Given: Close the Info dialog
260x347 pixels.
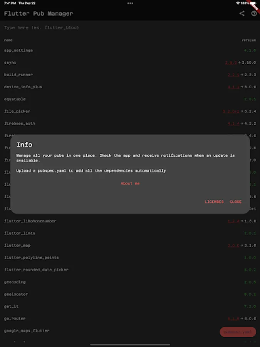Looking at the screenshot, I should point(235,202).
